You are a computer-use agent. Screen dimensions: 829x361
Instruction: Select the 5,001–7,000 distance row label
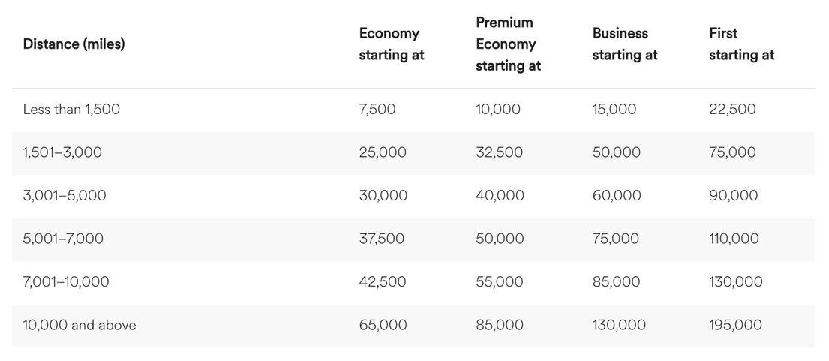(63, 239)
